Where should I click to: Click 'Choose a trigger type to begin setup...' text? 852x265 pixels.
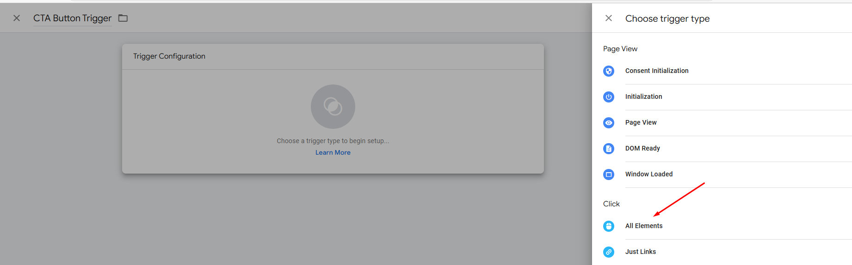333,141
